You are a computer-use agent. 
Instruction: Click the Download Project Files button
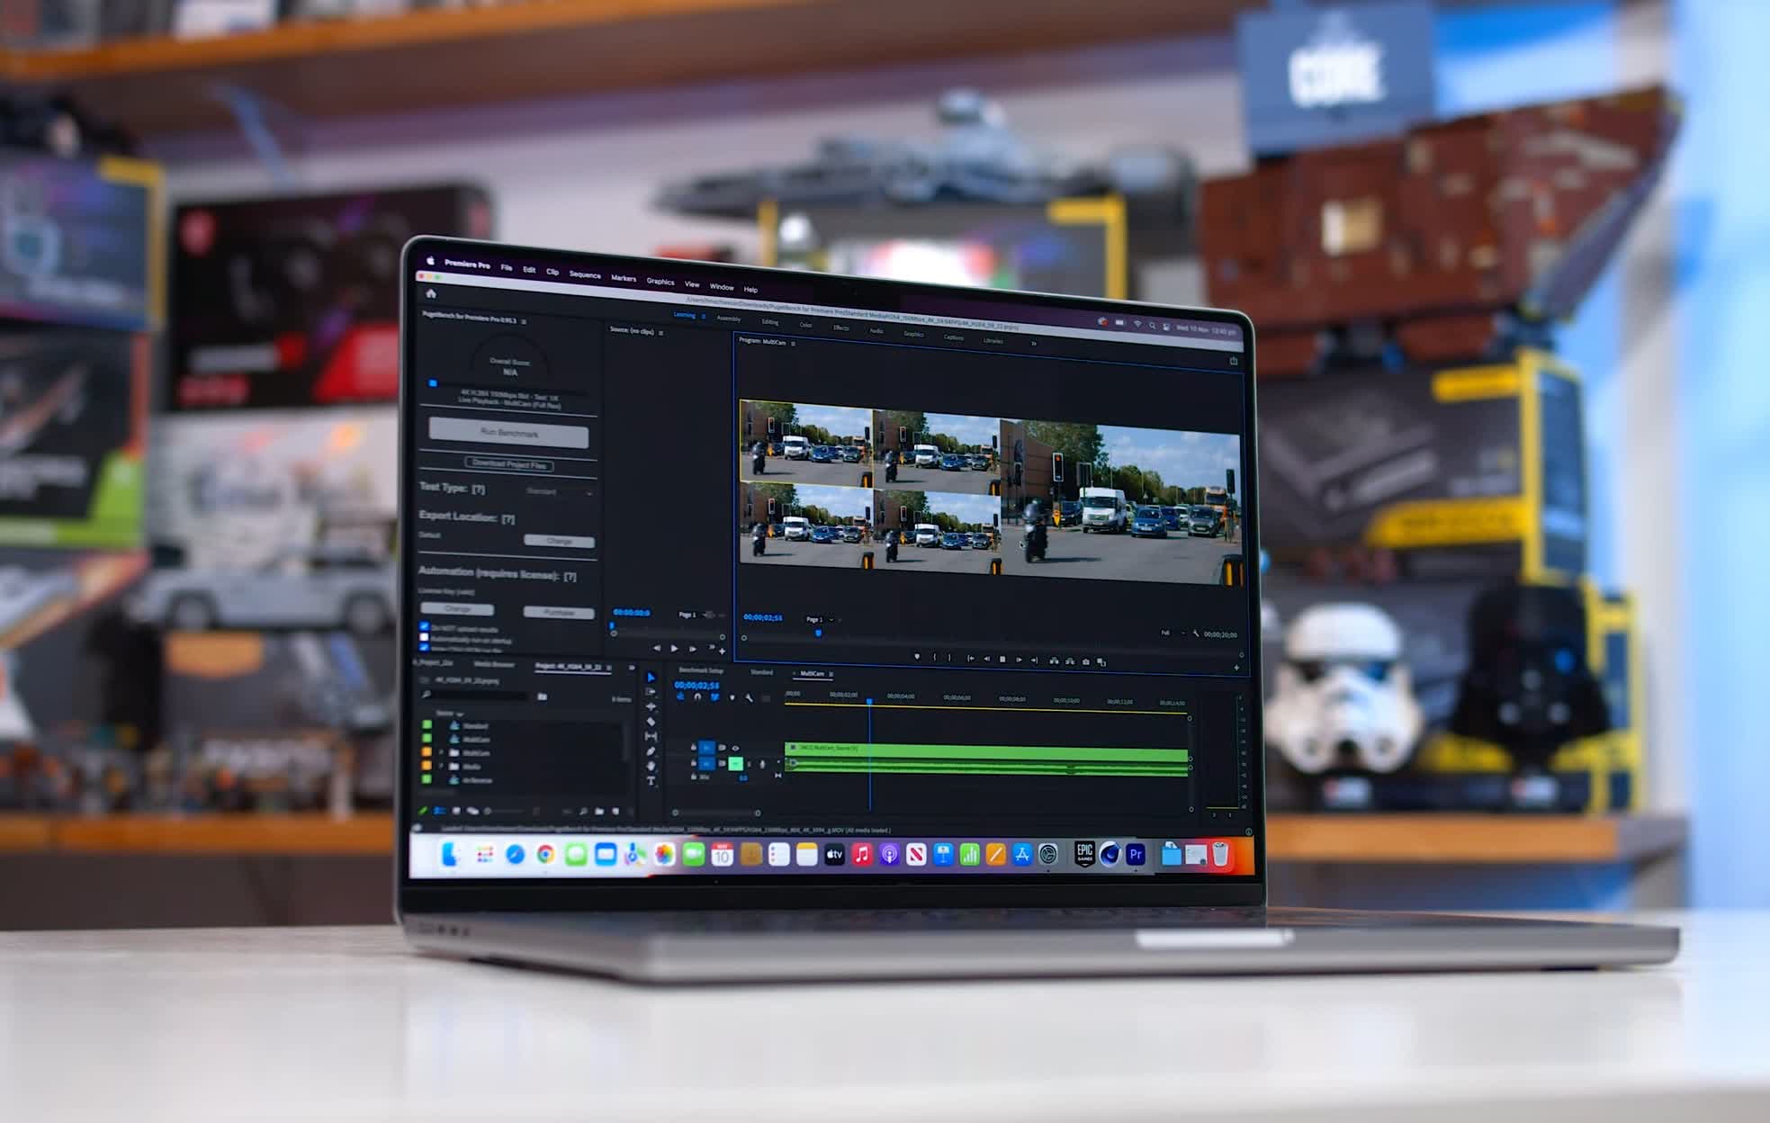pyautogui.click(x=508, y=464)
